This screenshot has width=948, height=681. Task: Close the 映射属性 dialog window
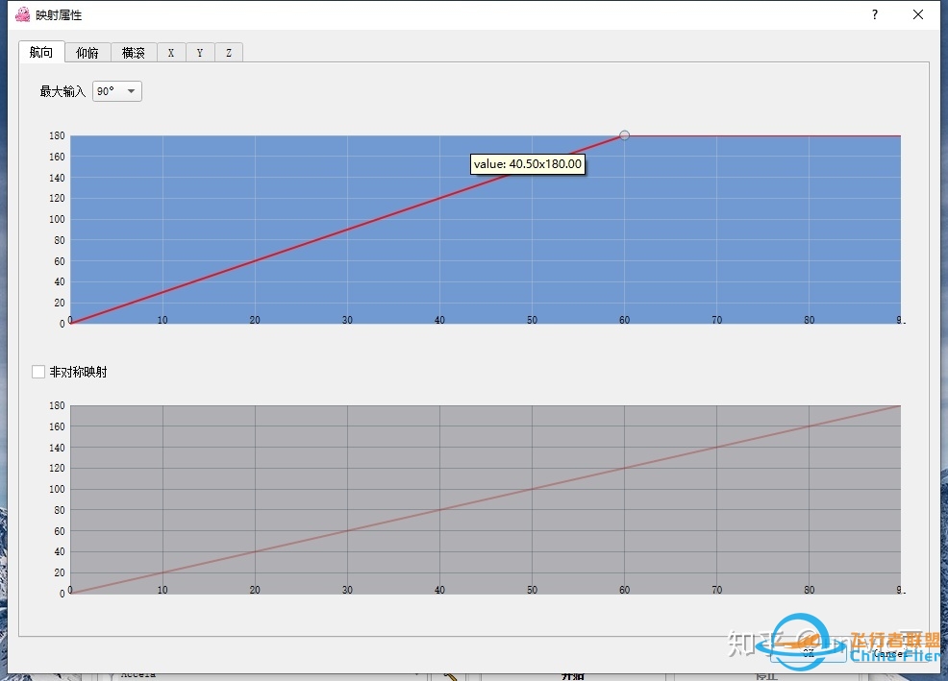click(918, 15)
